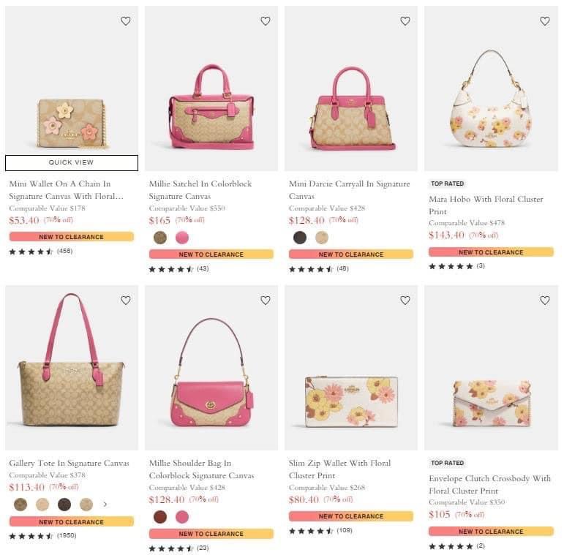The image size is (564, 555).
Task: Select pink swatch for Millie Satchel
Action: 182,238
